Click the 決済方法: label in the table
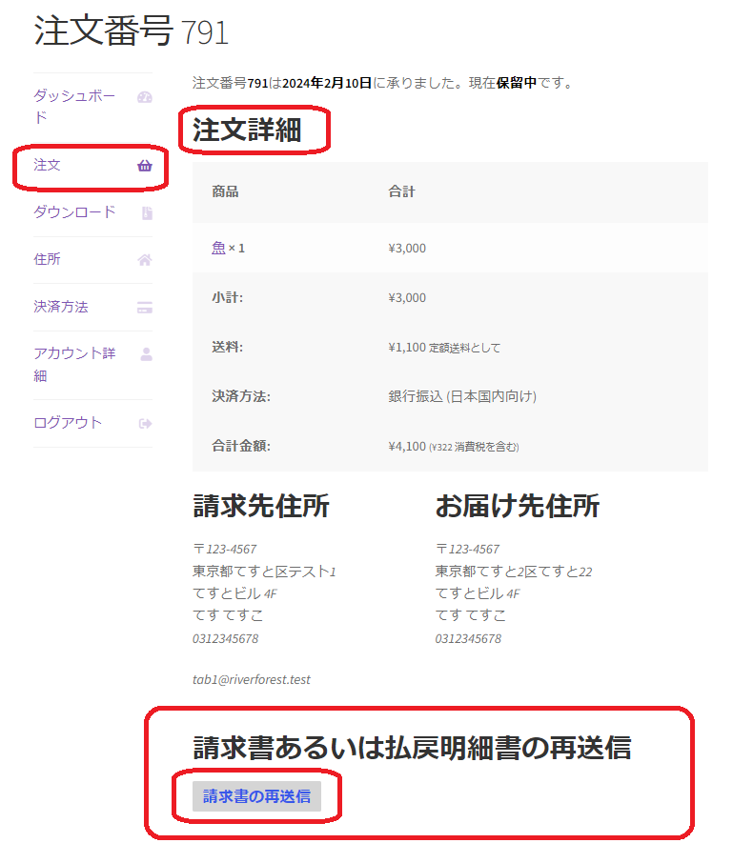733x843 pixels. click(x=241, y=396)
